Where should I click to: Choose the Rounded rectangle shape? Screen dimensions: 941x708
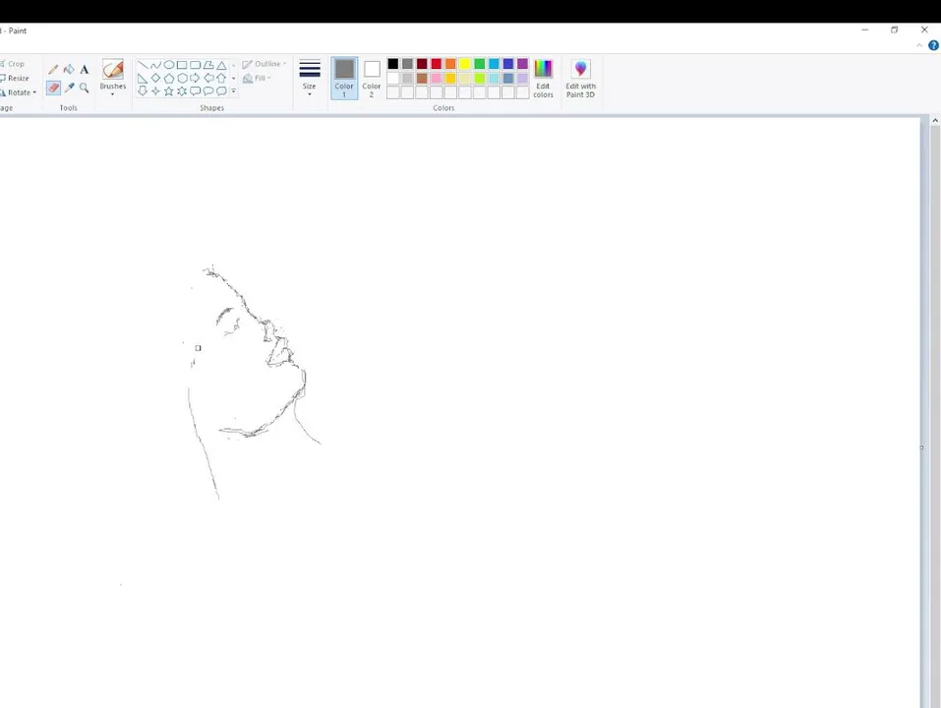pos(195,65)
